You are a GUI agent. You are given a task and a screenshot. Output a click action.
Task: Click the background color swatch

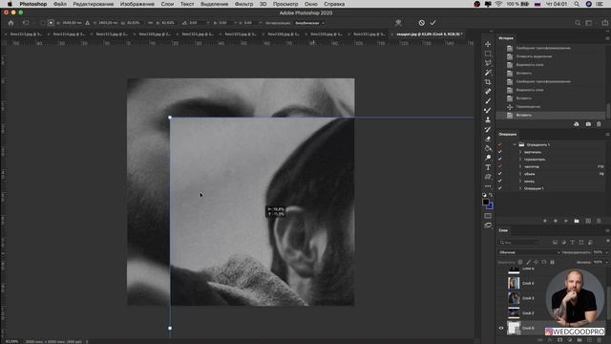(490, 206)
